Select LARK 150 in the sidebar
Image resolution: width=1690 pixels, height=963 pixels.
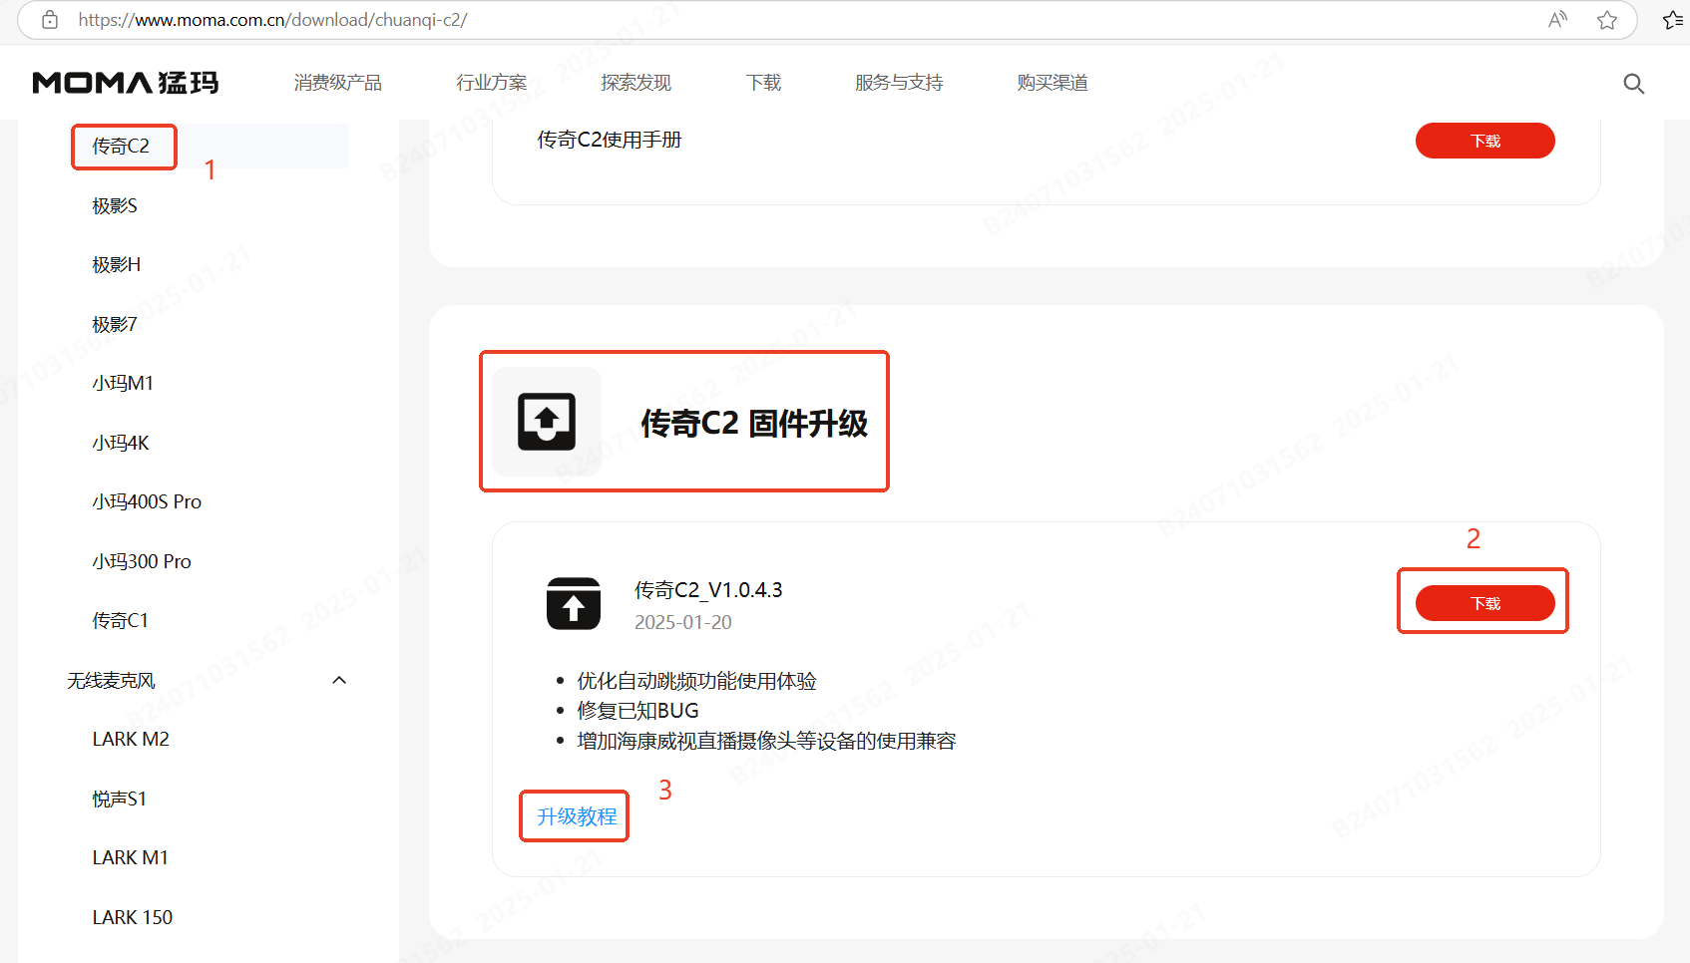[133, 917]
